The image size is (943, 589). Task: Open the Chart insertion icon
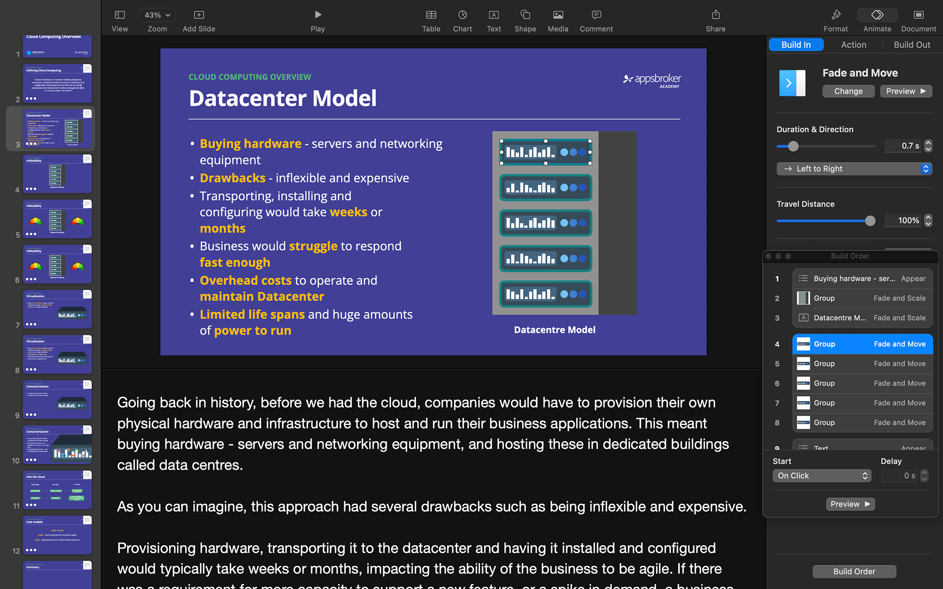coord(462,15)
